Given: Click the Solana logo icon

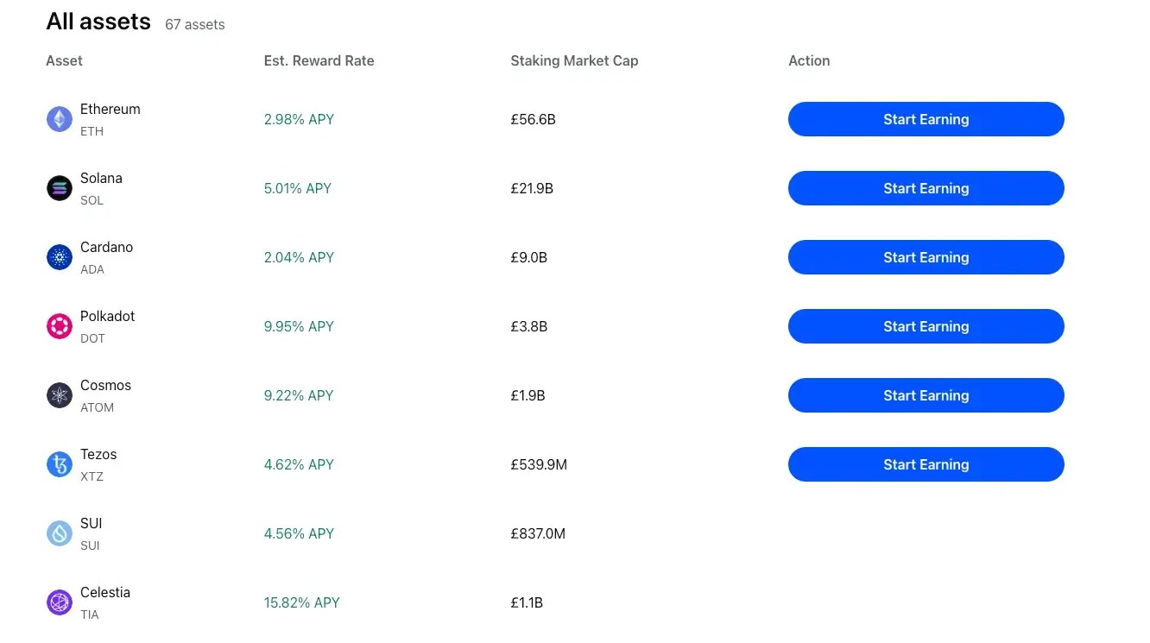Looking at the screenshot, I should 59,187.
